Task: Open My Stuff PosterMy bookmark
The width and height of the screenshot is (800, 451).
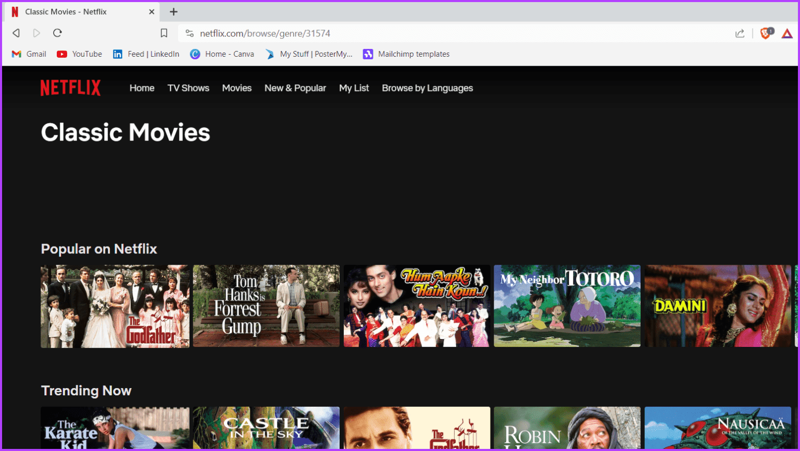Action: [309, 54]
